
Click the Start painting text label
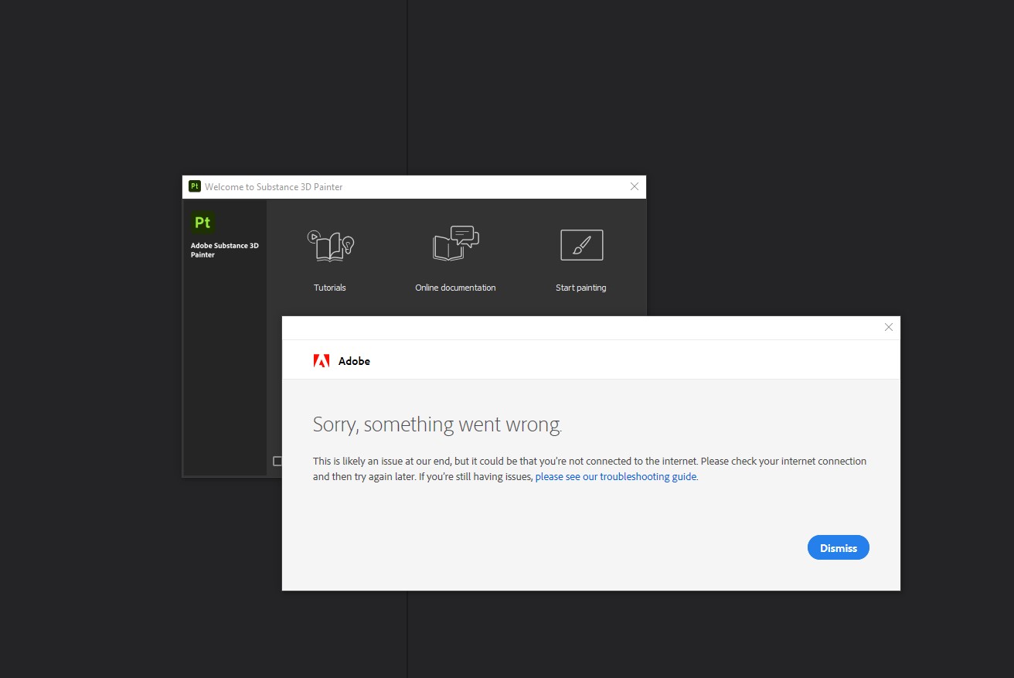[581, 287]
